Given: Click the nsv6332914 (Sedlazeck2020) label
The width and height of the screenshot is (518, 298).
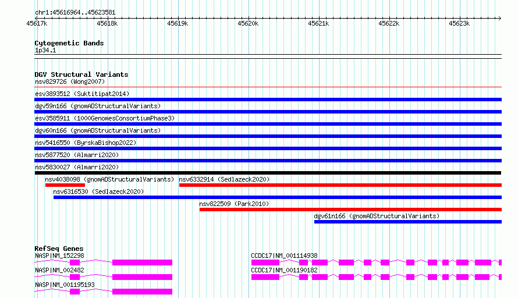Looking at the screenshot, I should coord(224,179).
